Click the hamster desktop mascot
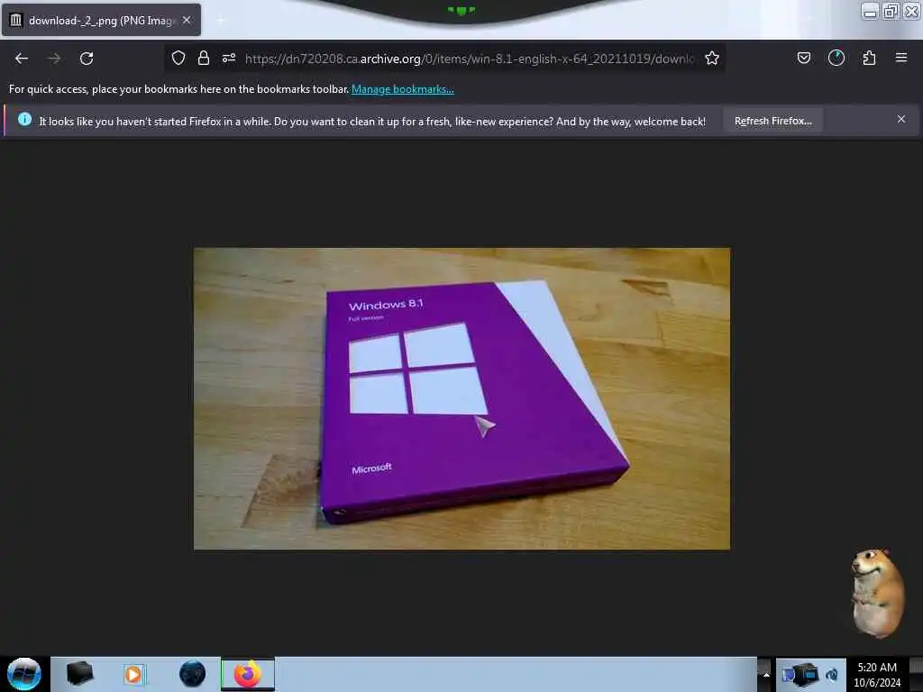 [877, 593]
